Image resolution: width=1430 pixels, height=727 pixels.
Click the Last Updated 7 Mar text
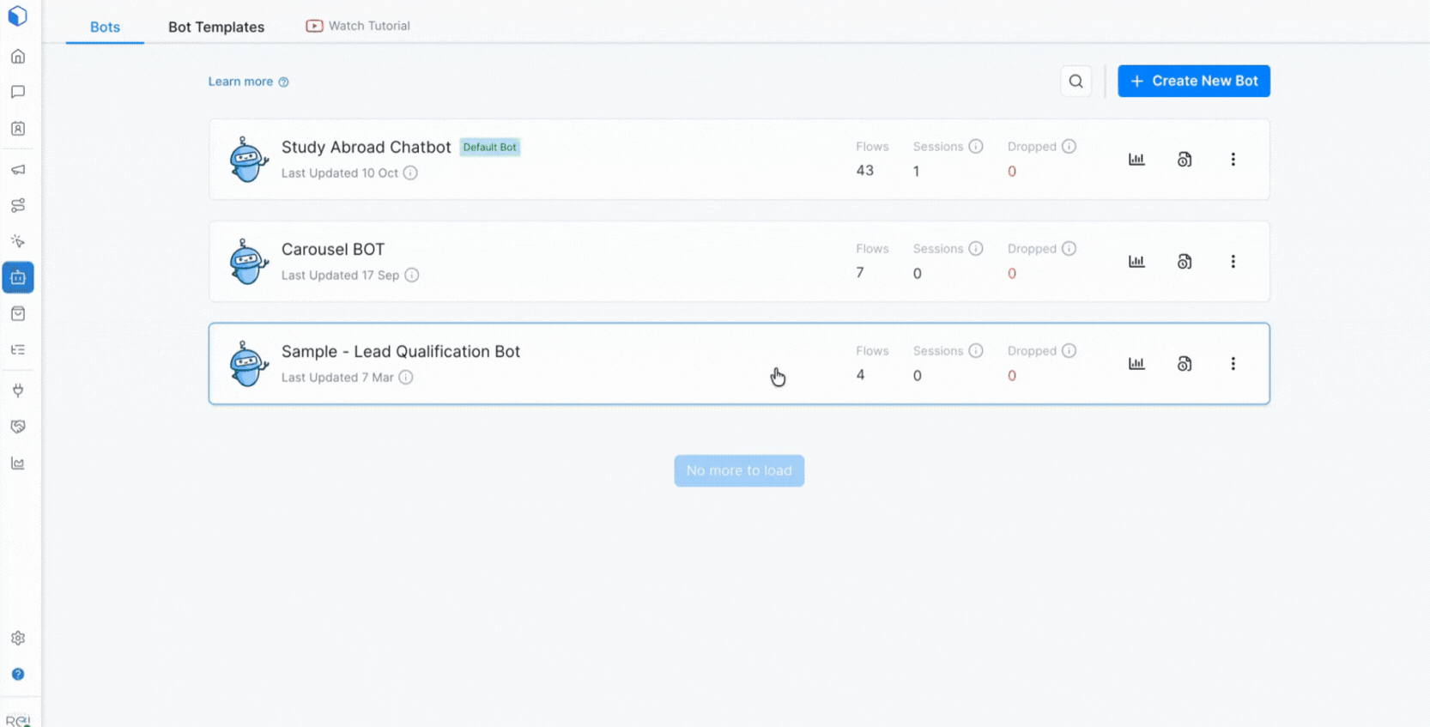pos(337,377)
